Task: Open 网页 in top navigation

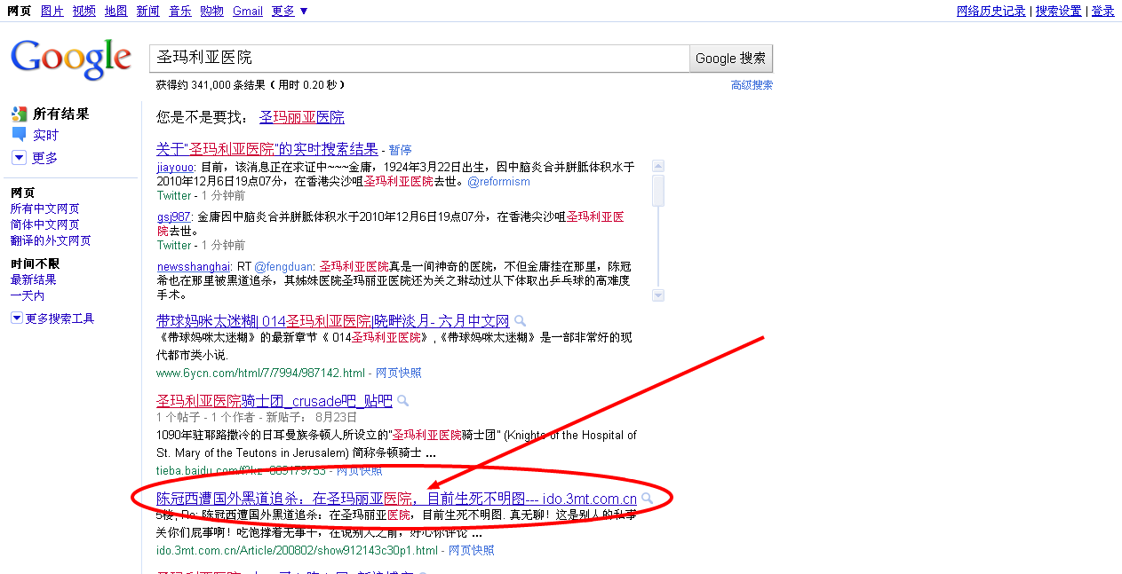Action: coord(19,11)
